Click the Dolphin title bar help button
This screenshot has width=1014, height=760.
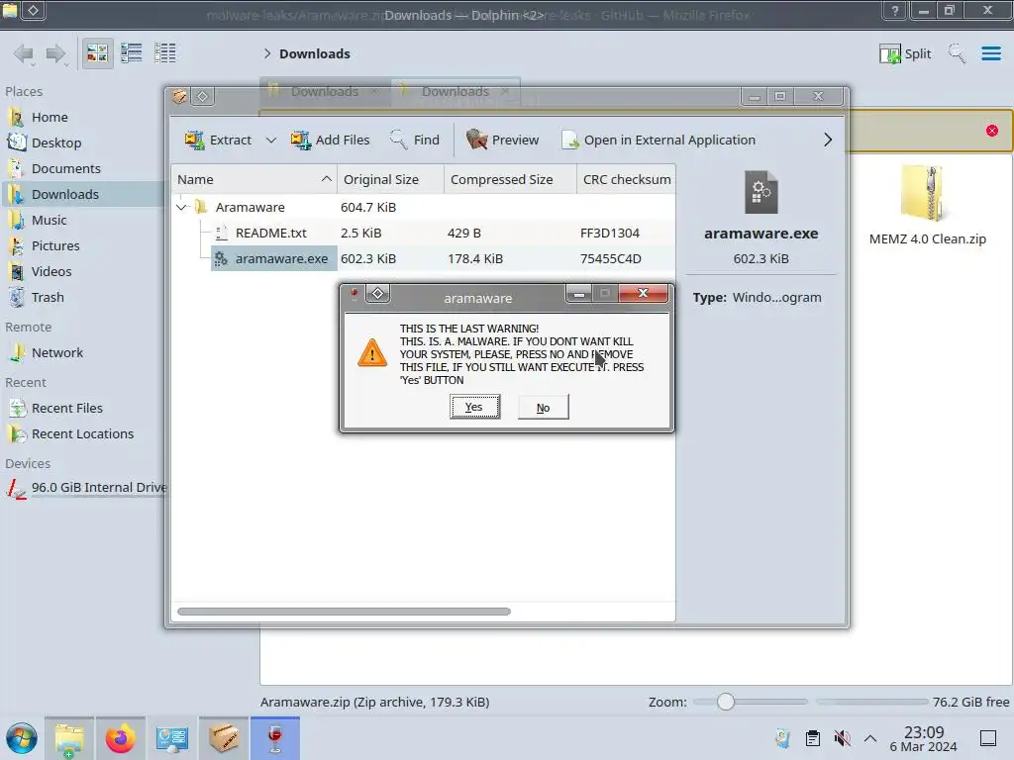click(x=894, y=10)
